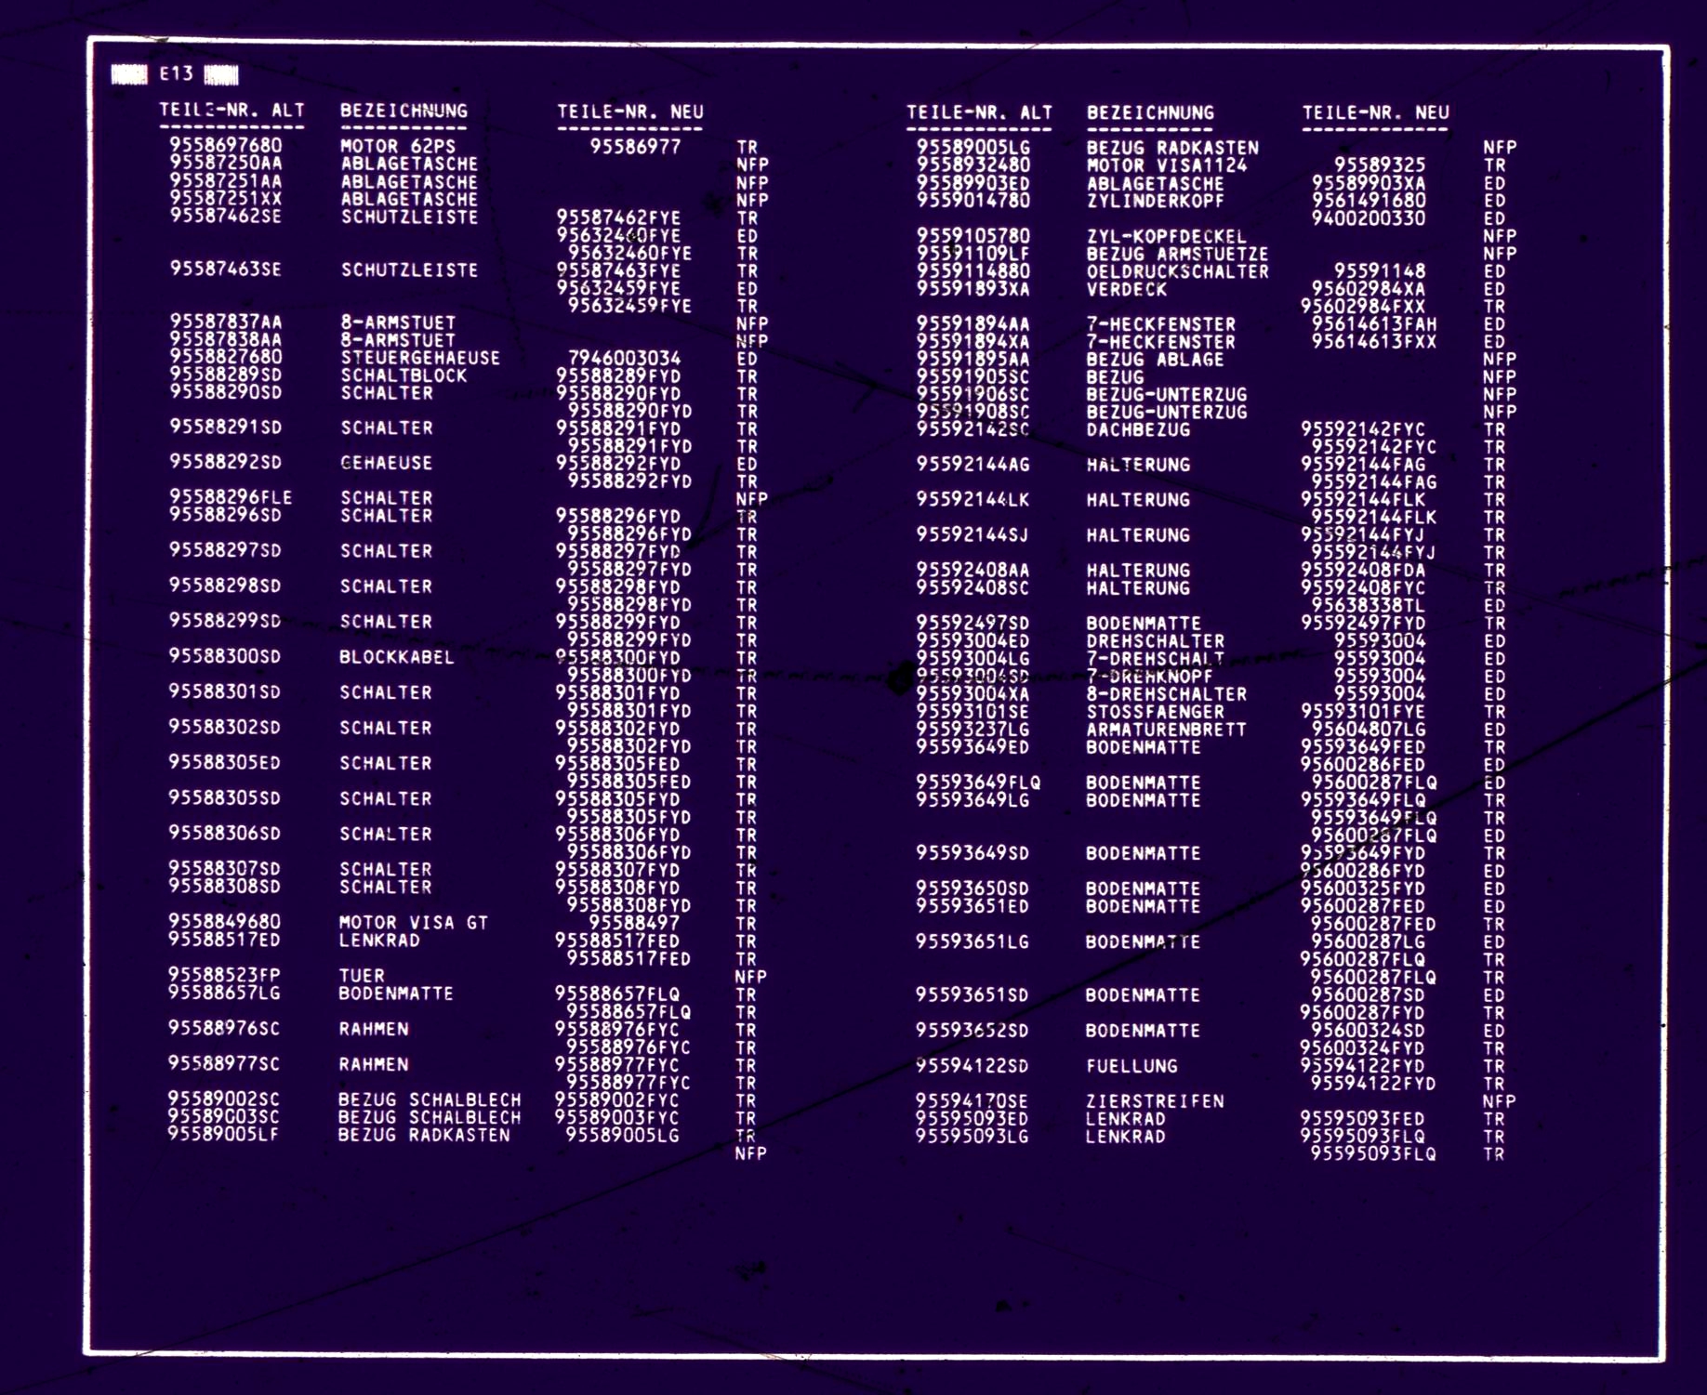The height and width of the screenshot is (1395, 1707).
Task: Click old part number 95594170SE
Action: pos(972,1101)
